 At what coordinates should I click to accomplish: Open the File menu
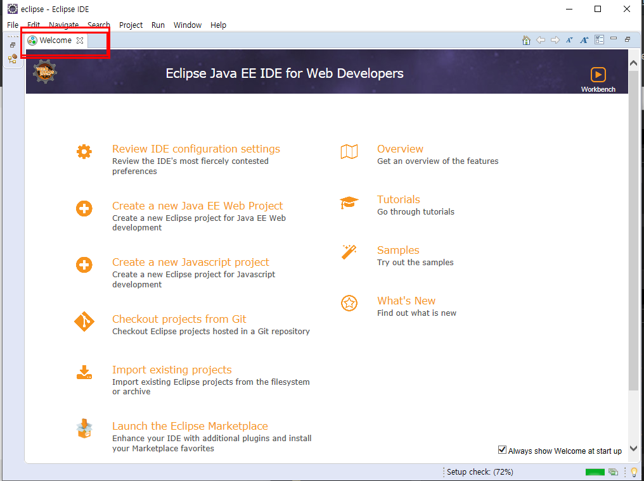(13, 25)
